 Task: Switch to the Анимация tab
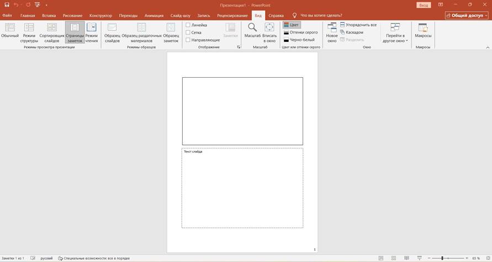tap(154, 15)
